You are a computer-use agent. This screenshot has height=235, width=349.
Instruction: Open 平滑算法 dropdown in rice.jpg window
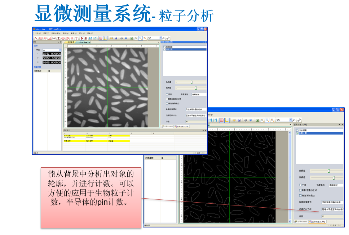[x=199, y=94]
